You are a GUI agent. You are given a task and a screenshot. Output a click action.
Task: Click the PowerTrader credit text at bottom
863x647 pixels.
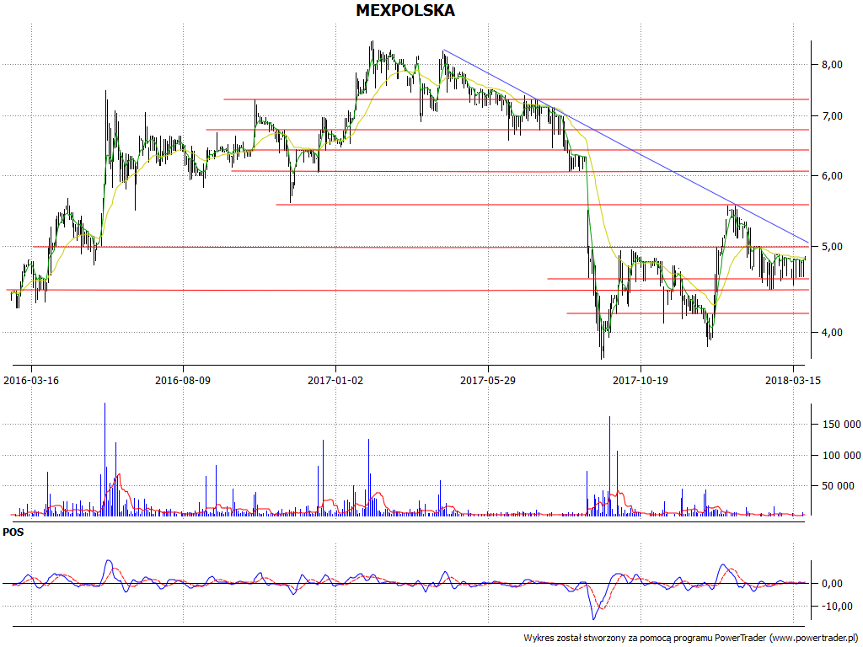(691, 639)
